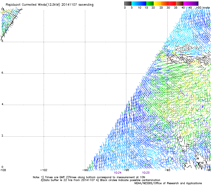This screenshot has width=211, height=185.
Task: Click the brown 35-40 knots color band
Action: (180, 3)
